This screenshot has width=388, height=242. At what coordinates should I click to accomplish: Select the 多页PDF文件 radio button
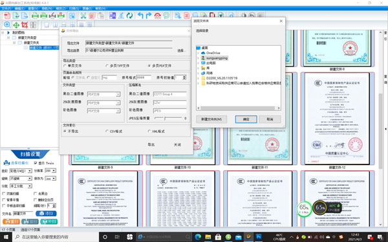(149, 66)
